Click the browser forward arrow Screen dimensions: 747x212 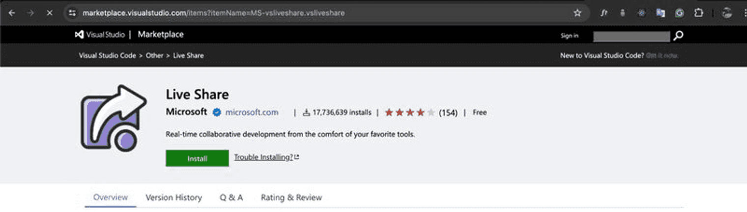click(x=30, y=13)
